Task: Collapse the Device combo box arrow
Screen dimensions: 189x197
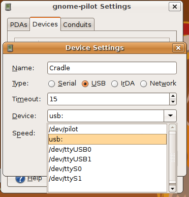Action: [170, 116]
